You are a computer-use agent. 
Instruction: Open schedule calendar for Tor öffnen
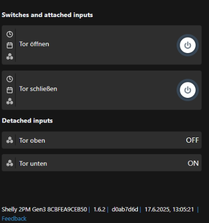pyautogui.click(x=10, y=45)
